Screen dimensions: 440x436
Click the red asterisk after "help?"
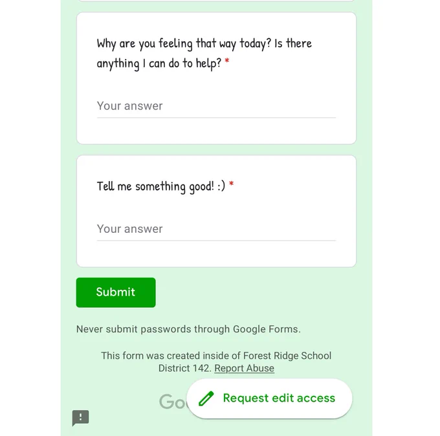click(x=227, y=61)
